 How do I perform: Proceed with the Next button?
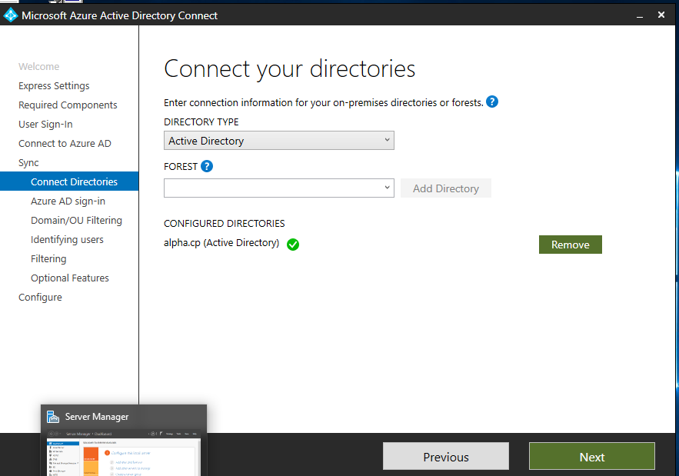click(592, 457)
